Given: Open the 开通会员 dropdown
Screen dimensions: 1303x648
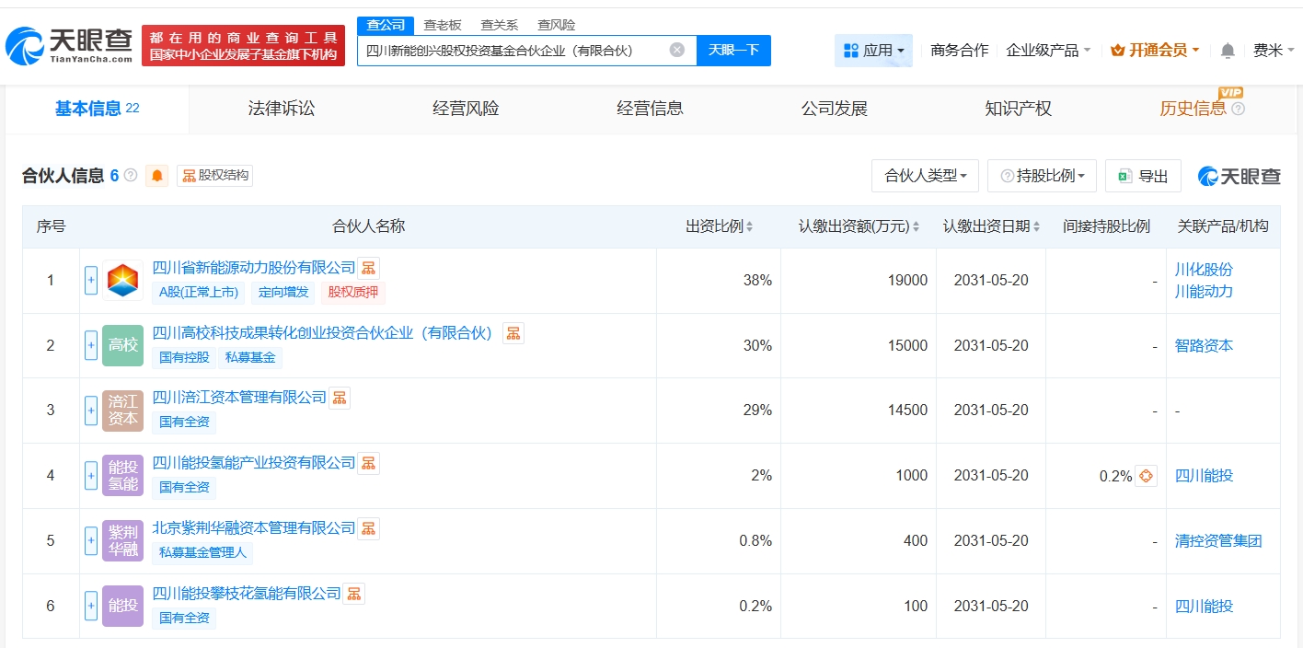Looking at the screenshot, I should tap(1155, 51).
